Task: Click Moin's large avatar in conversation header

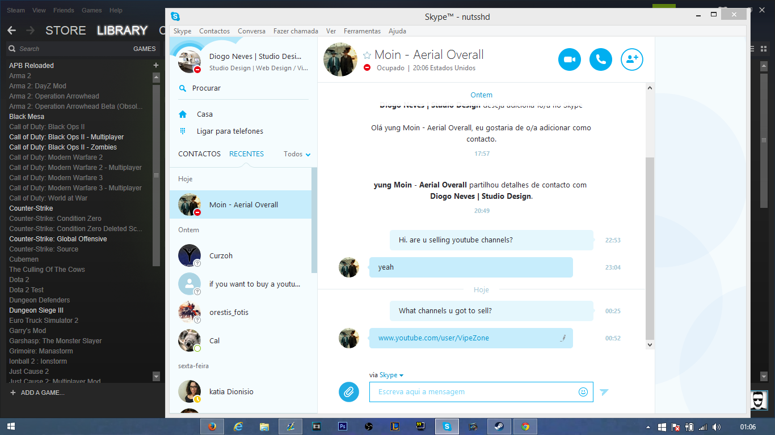Action: pyautogui.click(x=340, y=59)
